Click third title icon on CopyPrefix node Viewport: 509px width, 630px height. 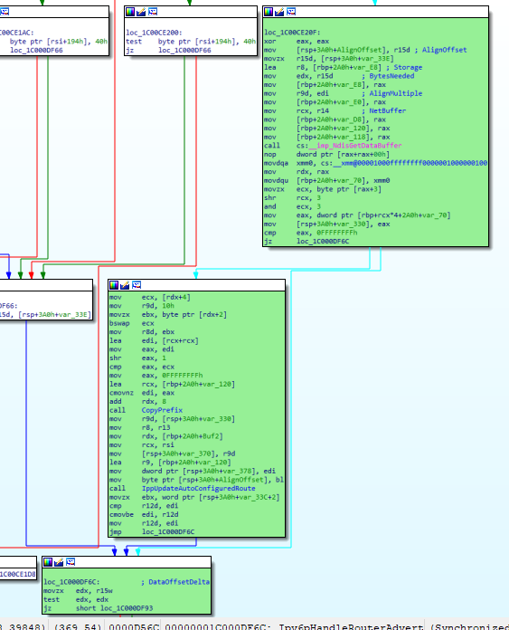pyautogui.click(x=137, y=285)
